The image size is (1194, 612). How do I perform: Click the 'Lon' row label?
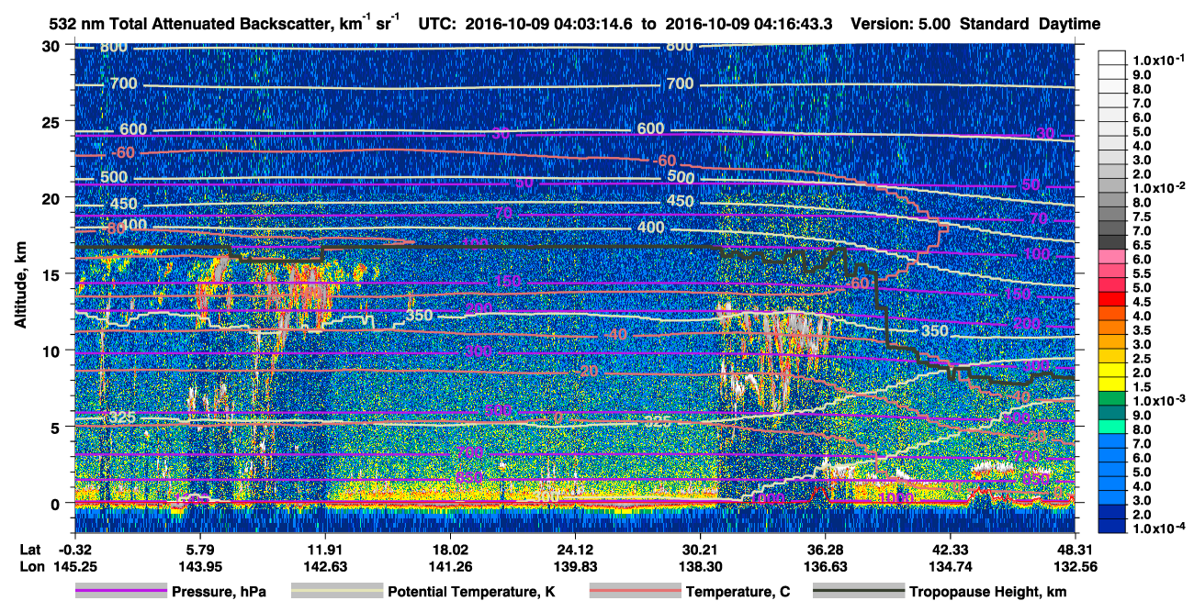coord(31,567)
